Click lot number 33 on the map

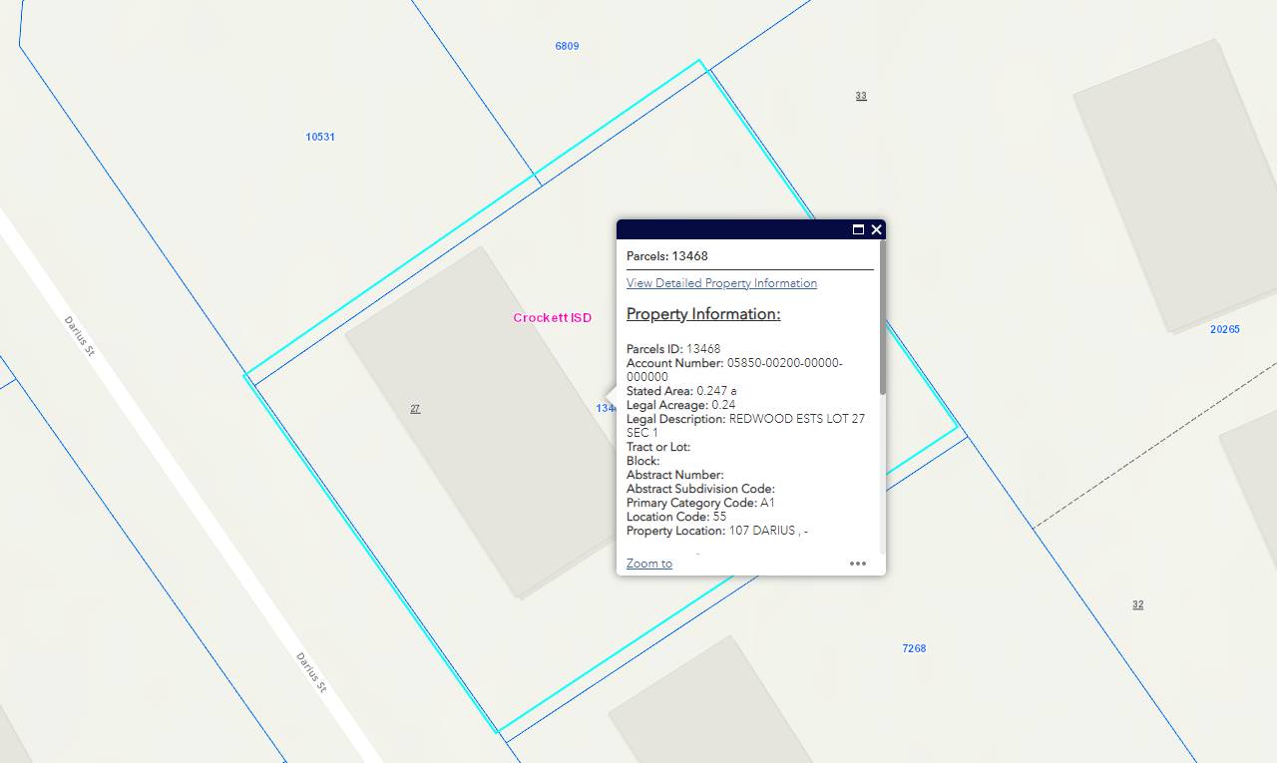pyautogui.click(x=861, y=96)
